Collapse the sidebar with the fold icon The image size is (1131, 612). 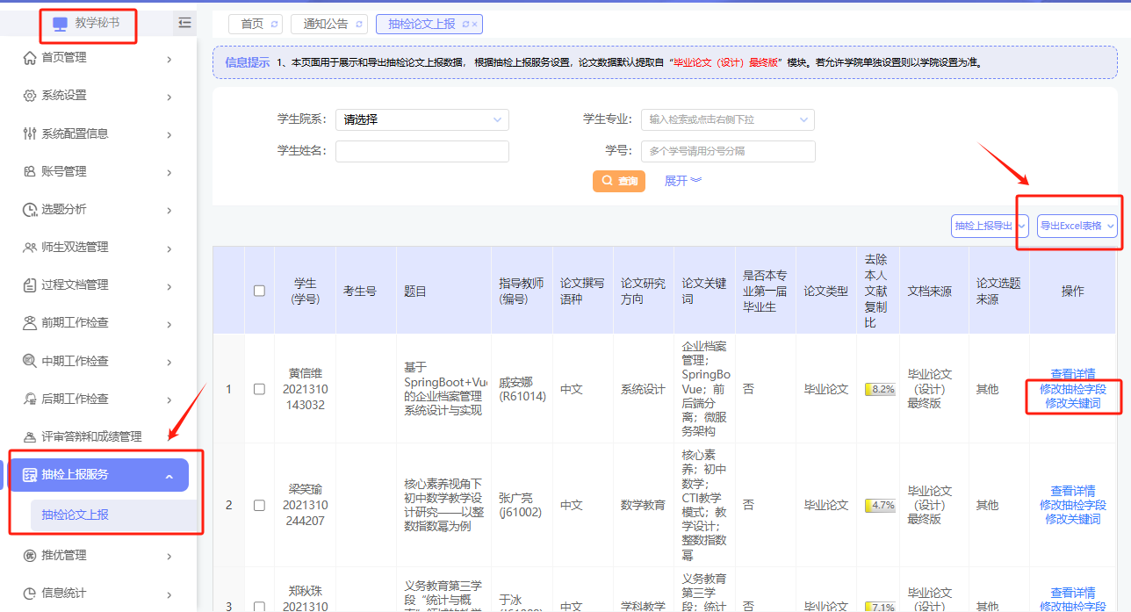pyautogui.click(x=184, y=23)
